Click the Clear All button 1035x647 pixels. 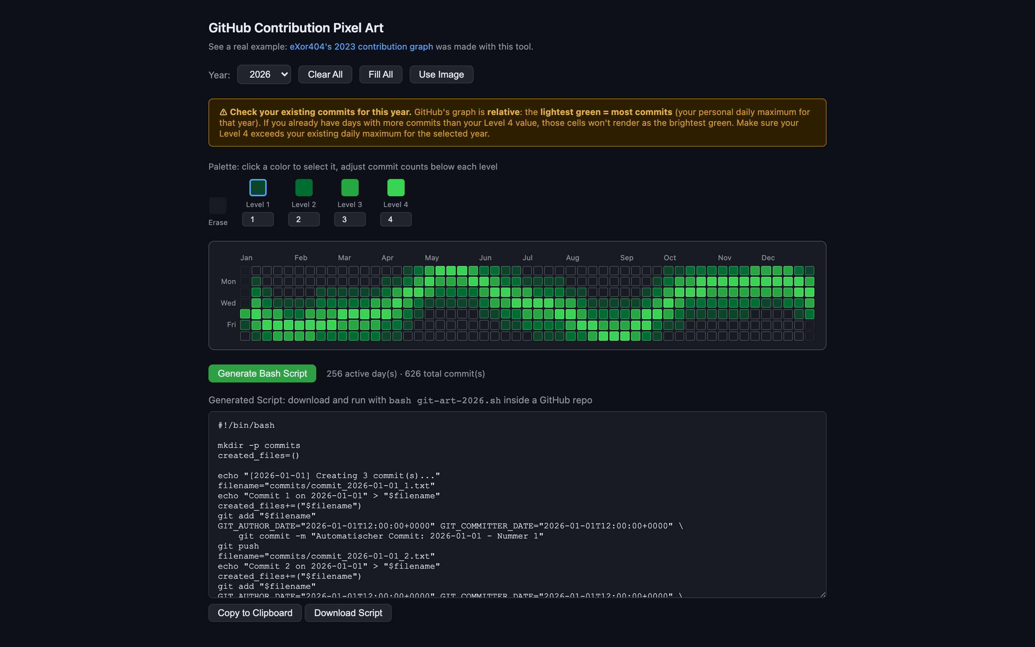pos(325,74)
